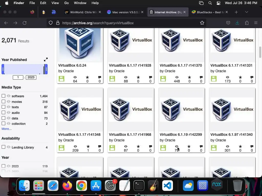
Task: Click the start year field showing 1
Action: pyautogui.click(x=18, y=77)
